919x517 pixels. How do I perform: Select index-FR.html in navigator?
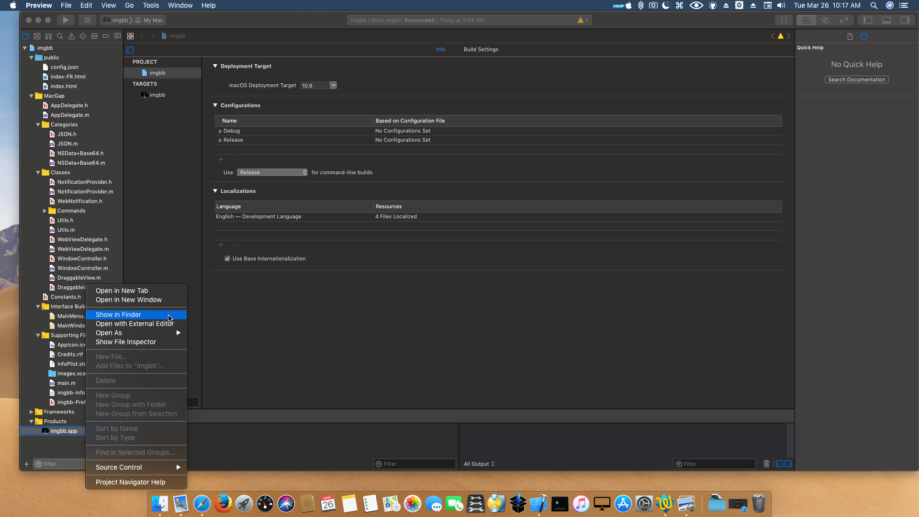click(x=68, y=77)
